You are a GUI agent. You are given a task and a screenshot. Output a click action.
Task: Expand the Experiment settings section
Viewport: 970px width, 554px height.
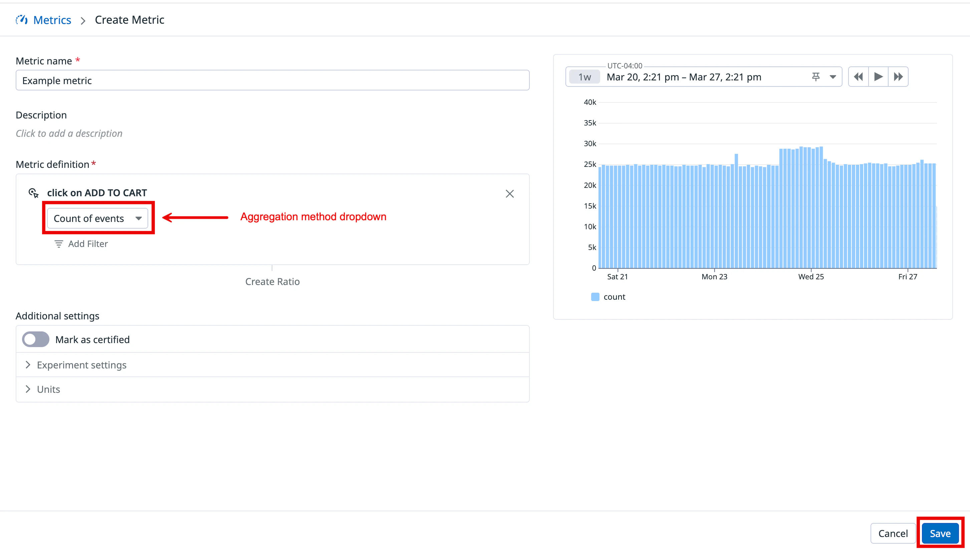81,365
